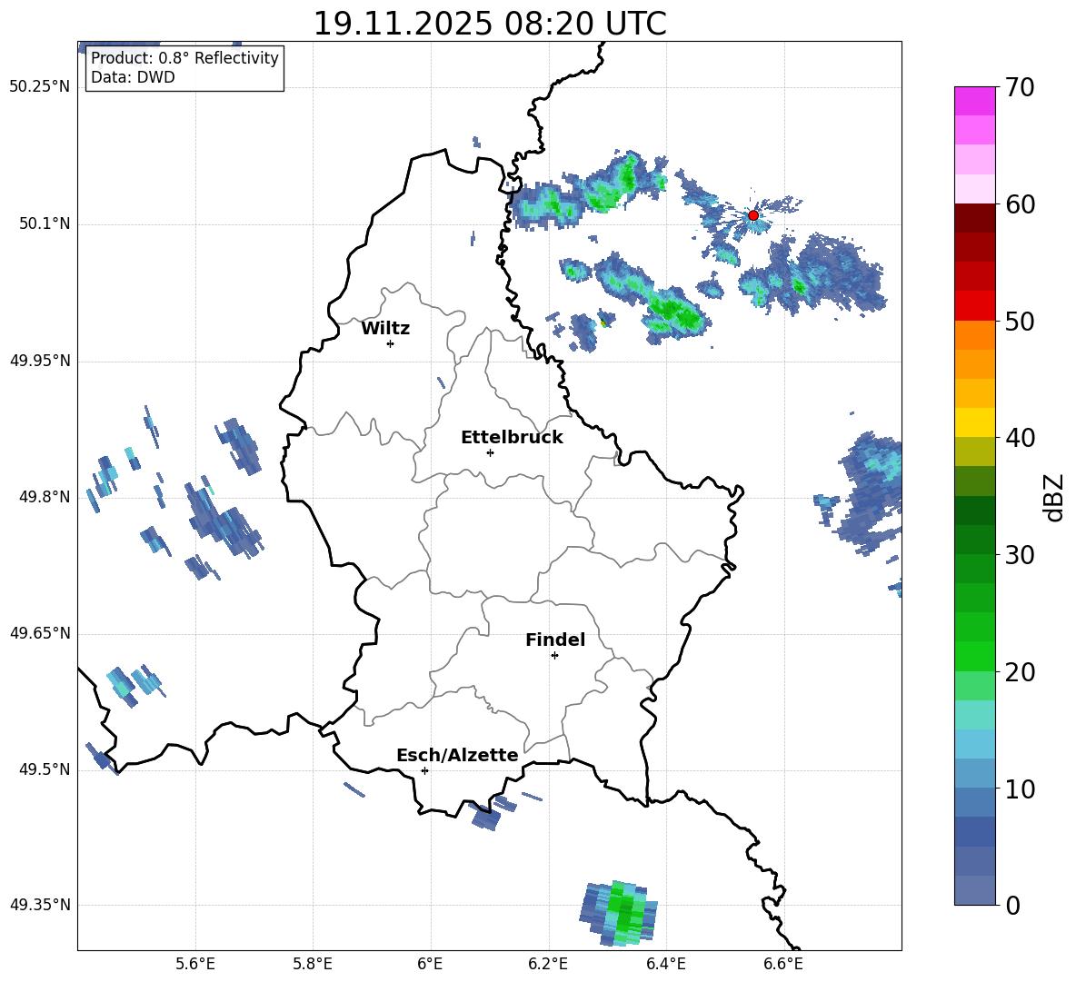Click the colorbar tick label 10
The image size is (1076, 982).
(x=1019, y=789)
